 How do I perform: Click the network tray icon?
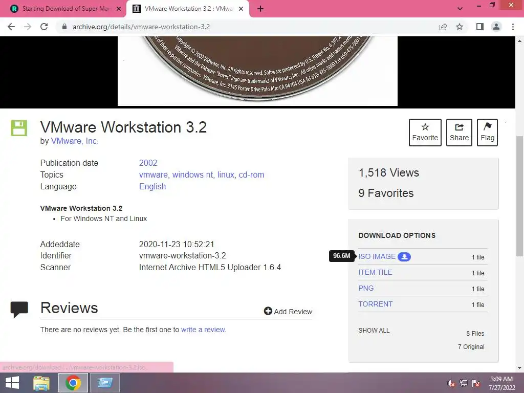coord(464,383)
